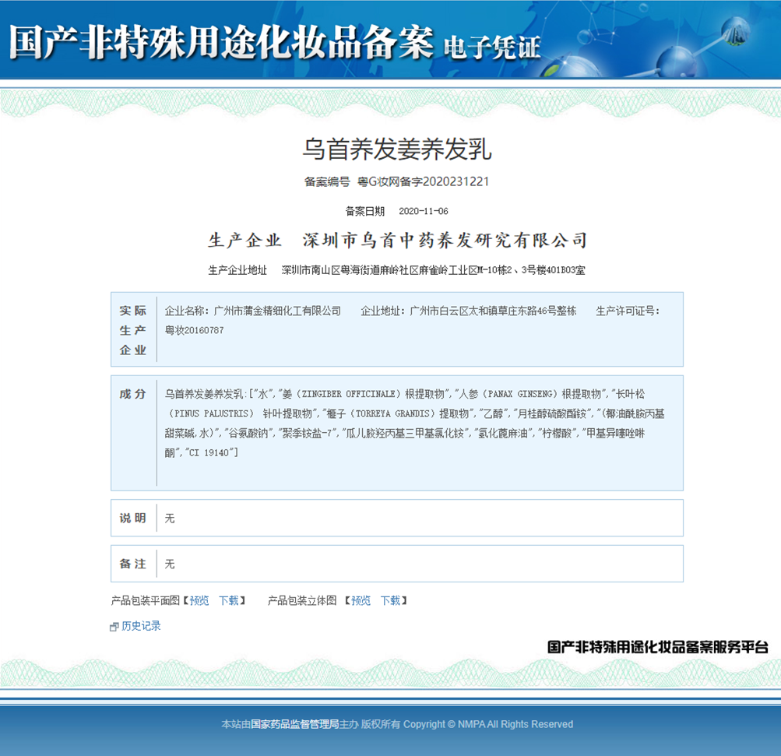Select the product title 乌首养发姜养发乳
781x756 pixels.
397,149
